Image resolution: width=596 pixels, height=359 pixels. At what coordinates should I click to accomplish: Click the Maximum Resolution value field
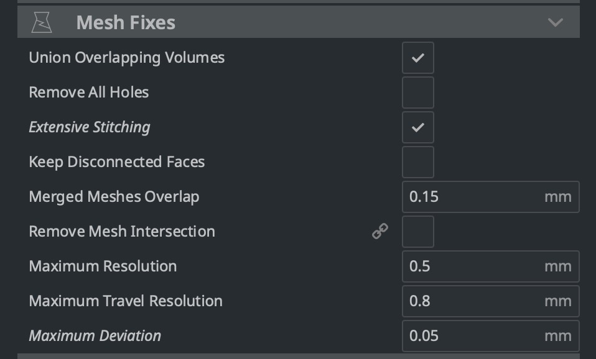point(490,266)
